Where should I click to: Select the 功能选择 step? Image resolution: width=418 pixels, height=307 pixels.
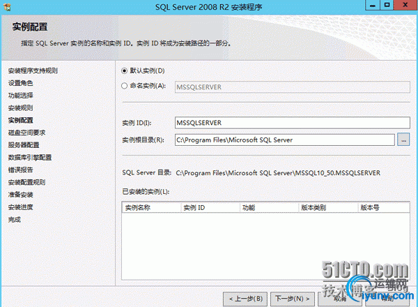20,96
